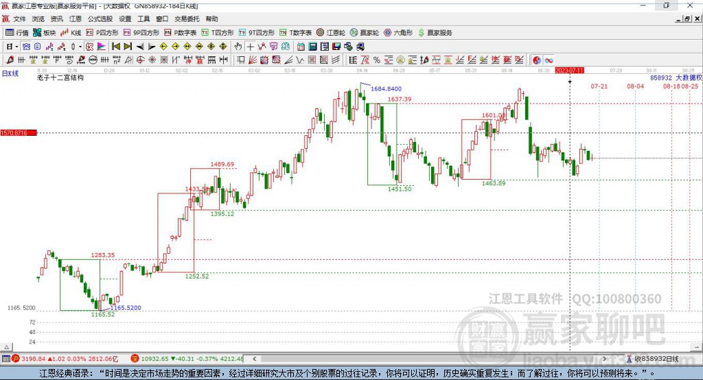The height and width of the screenshot is (380, 703).
Task: Click the red-blue yin-yang icon
Action: (x=537, y=60)
